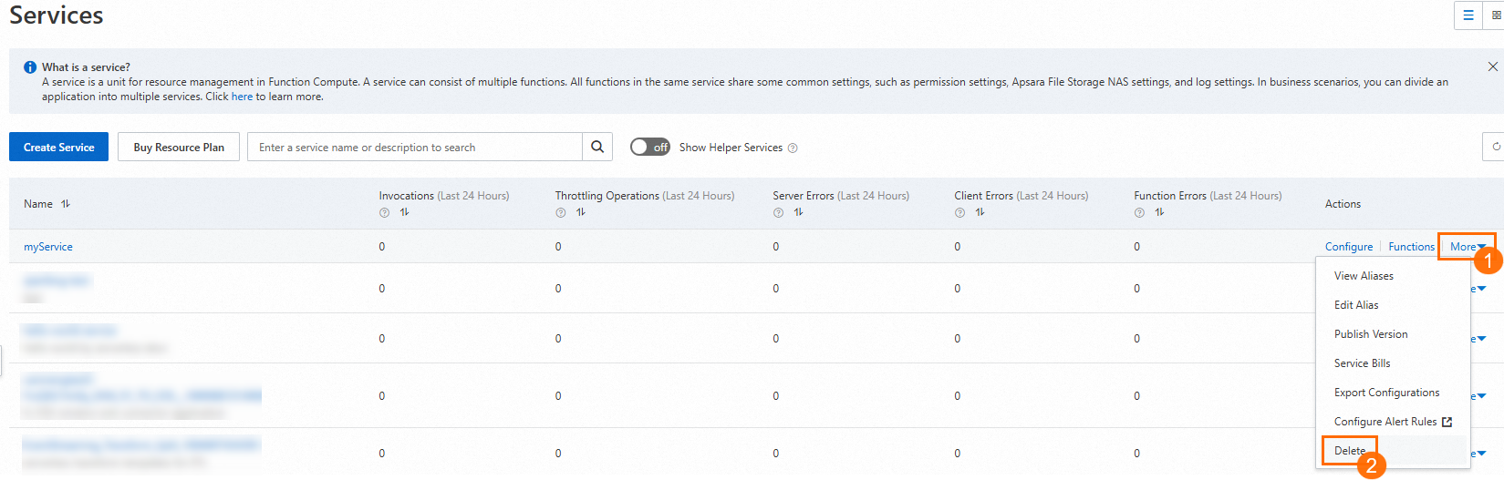Refresh the services list
The height and width of the screenshot is (480, 1504).
coord(1496,147)
